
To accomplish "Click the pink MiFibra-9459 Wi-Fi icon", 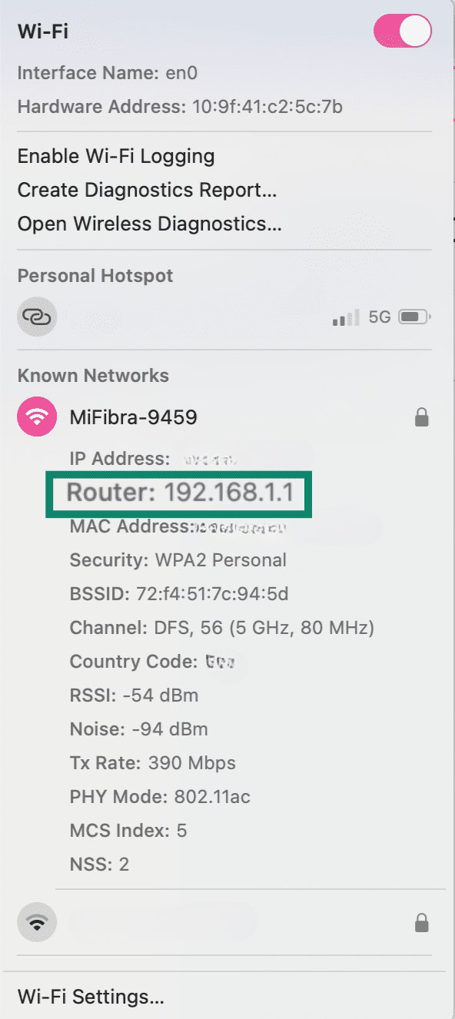I will tap(37, 417).
